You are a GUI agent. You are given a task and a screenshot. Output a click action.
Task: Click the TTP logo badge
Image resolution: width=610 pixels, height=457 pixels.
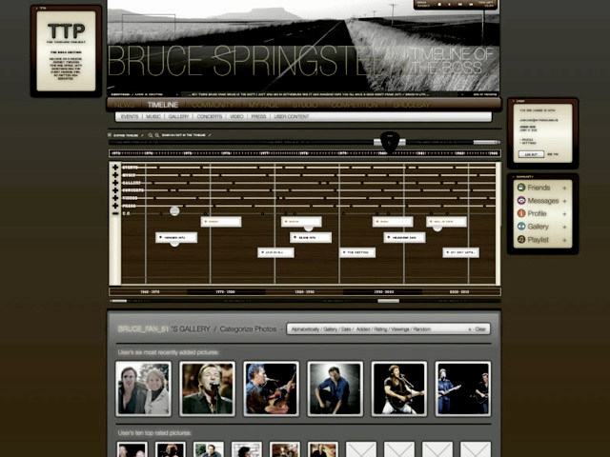66,31
